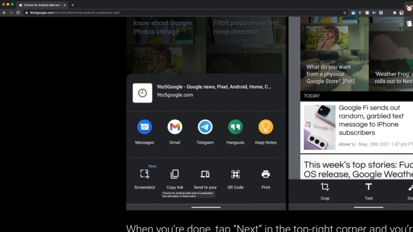Open a new browser tab
413x232 pixels.
pos(73,5)
